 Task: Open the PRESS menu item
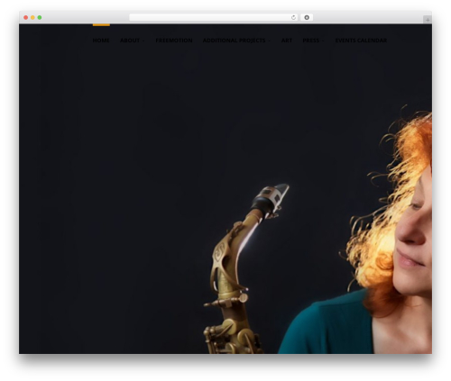coord(311,41)
